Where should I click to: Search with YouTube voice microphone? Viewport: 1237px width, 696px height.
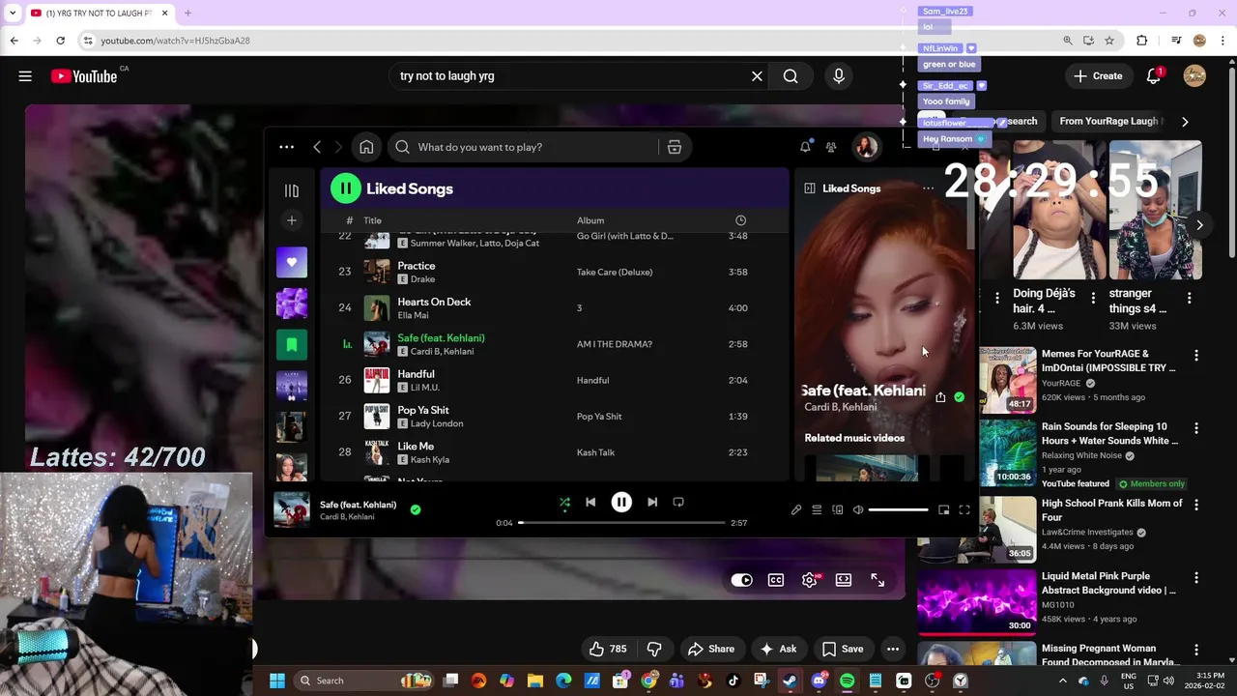click(x=839, y=76)
